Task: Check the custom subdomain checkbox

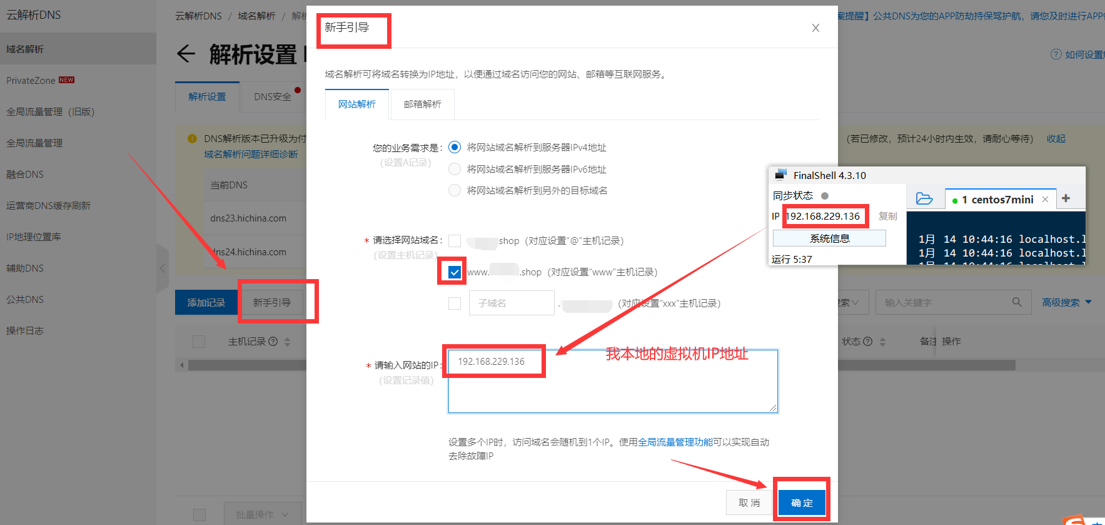Action: (x=455, y=303)
